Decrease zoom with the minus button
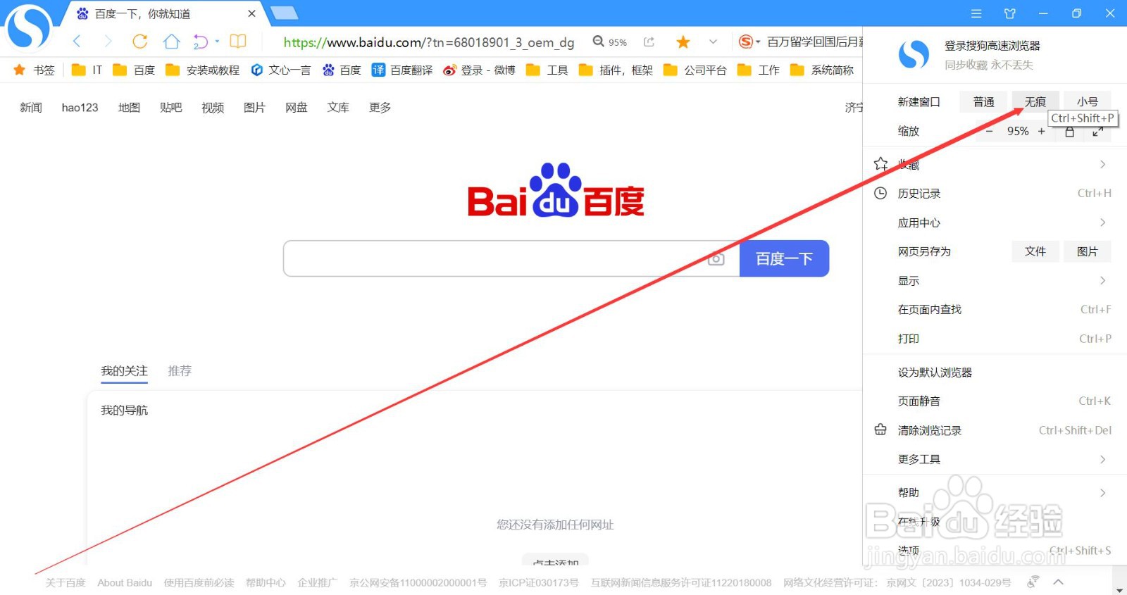This screenshot has width=1127, height=595. tap(989, 131)
